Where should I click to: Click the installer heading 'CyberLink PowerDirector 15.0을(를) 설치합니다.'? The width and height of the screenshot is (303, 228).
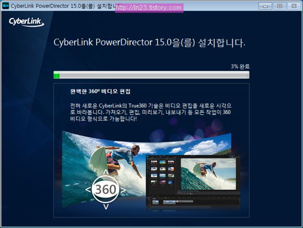[149, 42]
